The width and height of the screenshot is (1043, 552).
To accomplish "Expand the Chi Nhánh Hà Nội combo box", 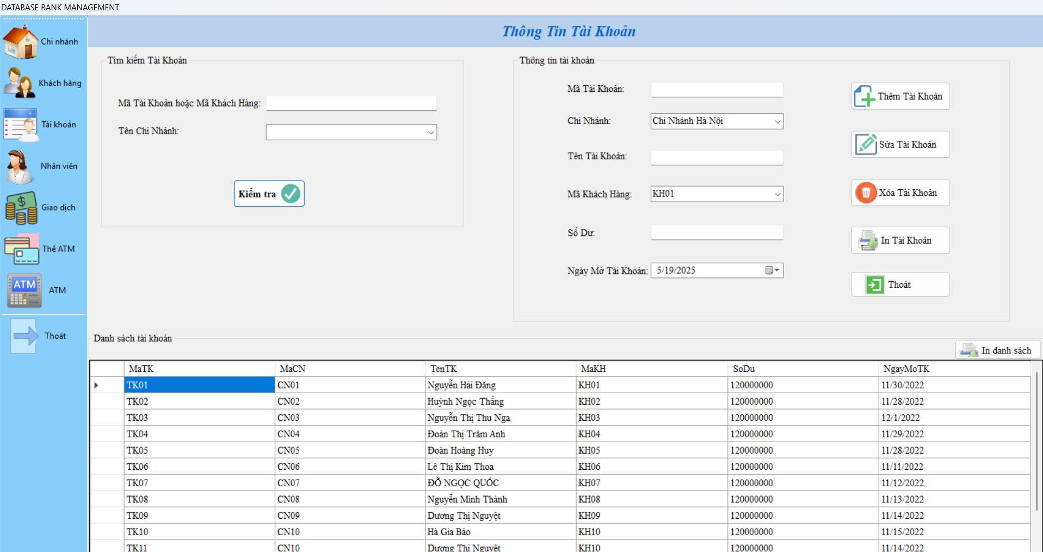I will pos(777,121).
